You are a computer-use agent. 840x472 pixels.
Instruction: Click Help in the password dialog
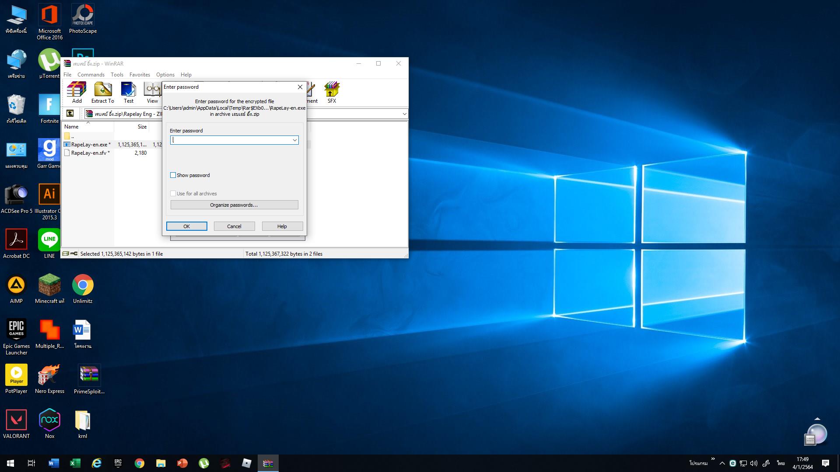(282, 226)
